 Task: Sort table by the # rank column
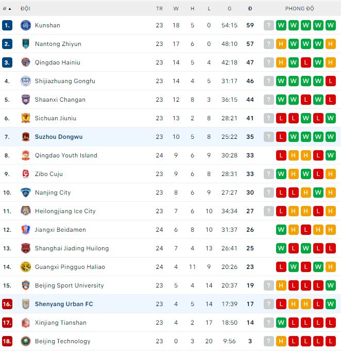coord(7,9)
